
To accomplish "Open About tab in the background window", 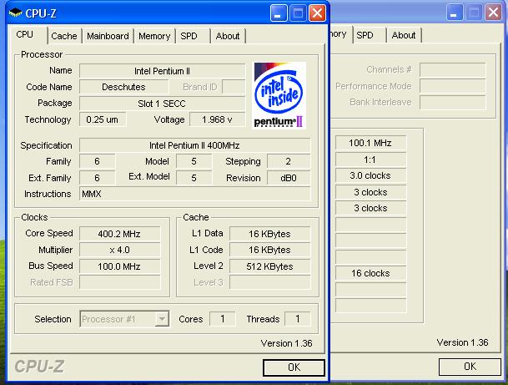I will coord(404,35).
